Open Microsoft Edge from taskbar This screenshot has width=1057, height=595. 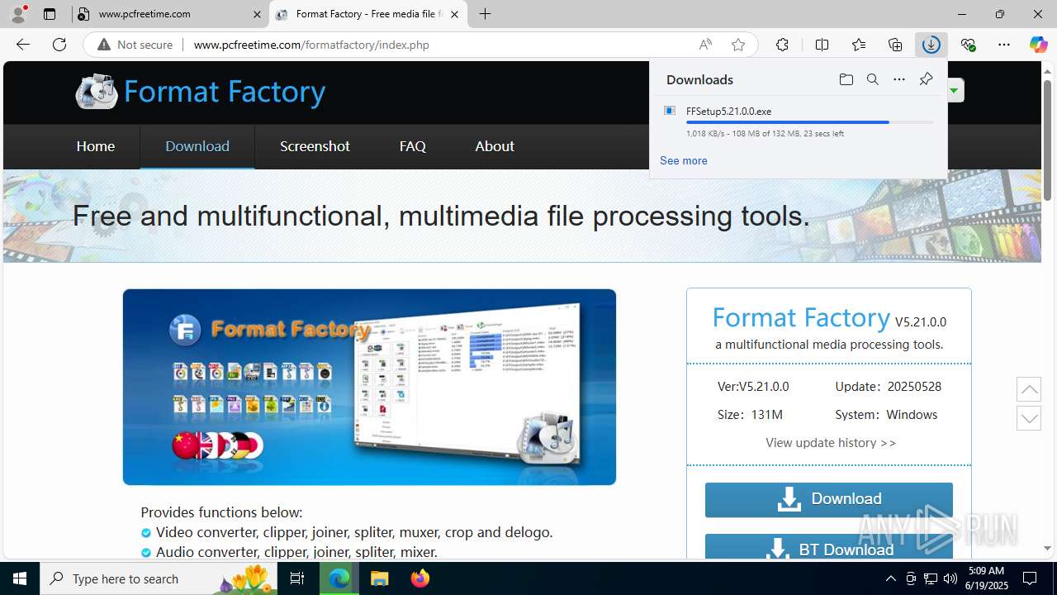point(339,578)
